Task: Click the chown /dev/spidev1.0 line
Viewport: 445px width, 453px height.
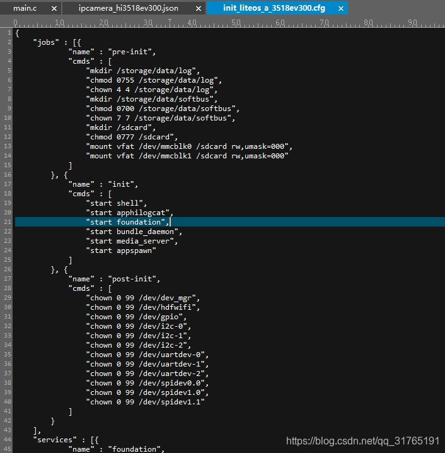Action: click(x=147, y=392)
